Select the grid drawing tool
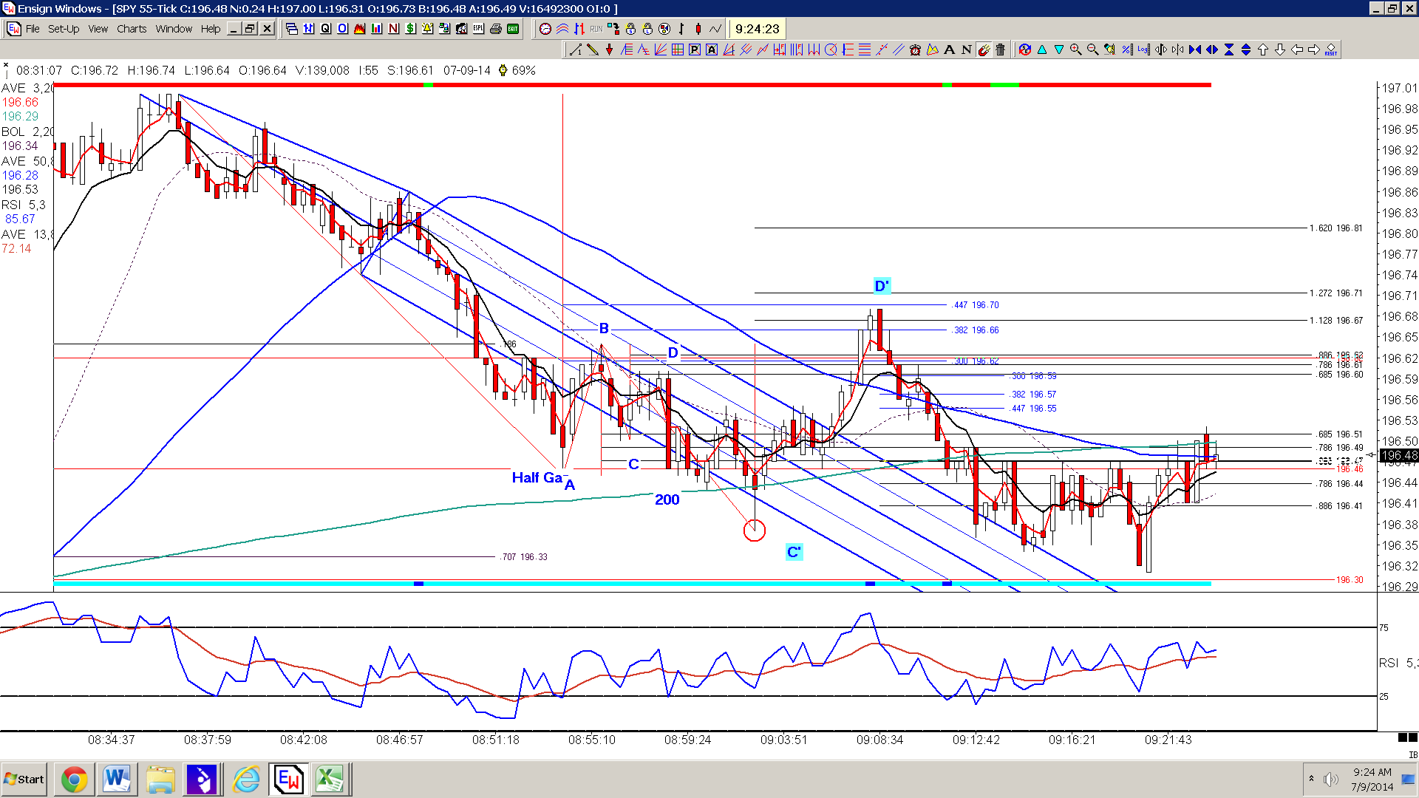Screen dimensions: 1419x798 tap(678, 50)
